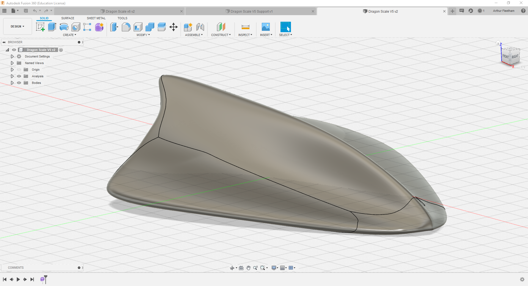The height and width of the screenshot is (286, 528).
Task: Click the Undo arrow
Action: [x=35, y=11]
